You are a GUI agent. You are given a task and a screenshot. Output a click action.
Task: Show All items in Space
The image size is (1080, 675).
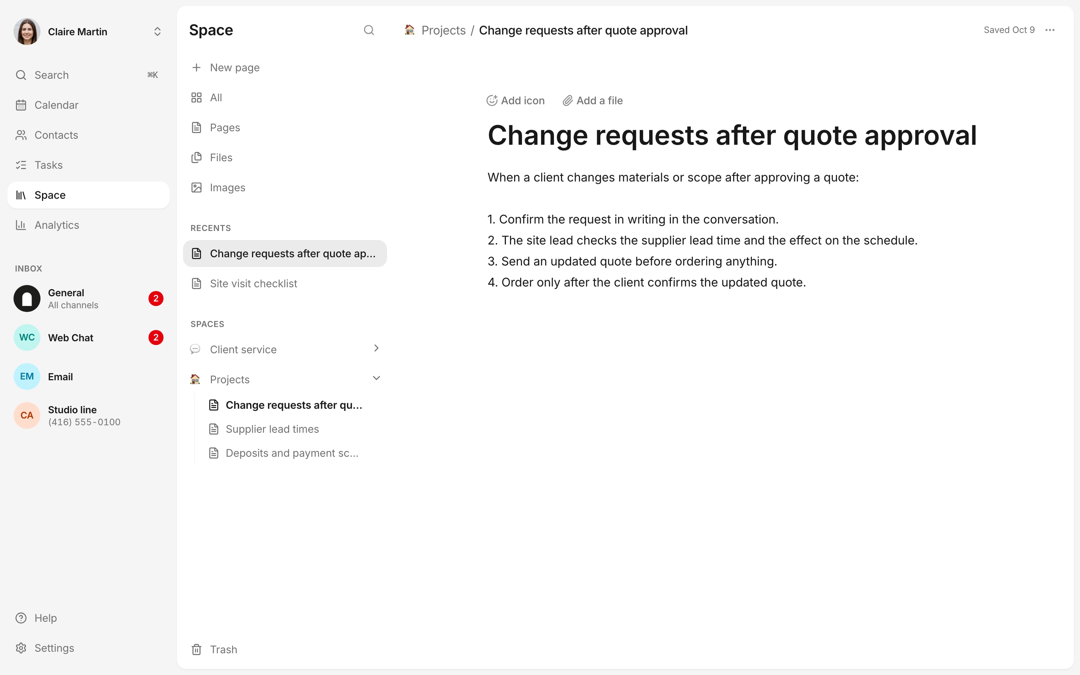pyautogui.click(x=285, y=97)
